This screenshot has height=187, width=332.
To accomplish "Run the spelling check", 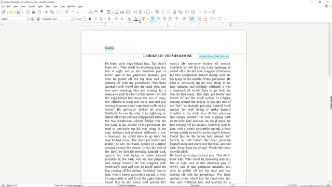I will click(x=96, y=12).
